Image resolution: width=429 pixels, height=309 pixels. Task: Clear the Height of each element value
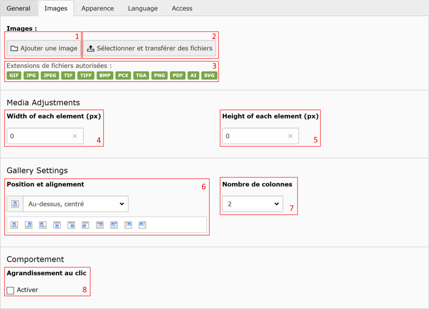(290, 136)
